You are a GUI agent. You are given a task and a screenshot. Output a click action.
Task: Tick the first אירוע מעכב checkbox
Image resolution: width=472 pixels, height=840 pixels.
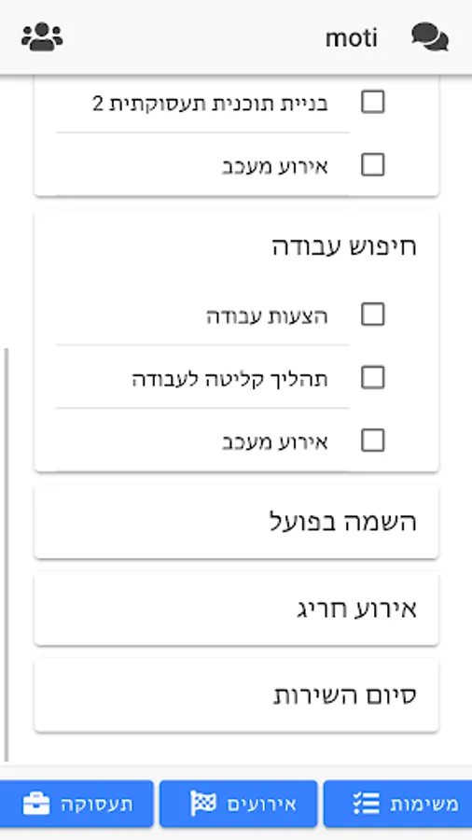point(373,164)
